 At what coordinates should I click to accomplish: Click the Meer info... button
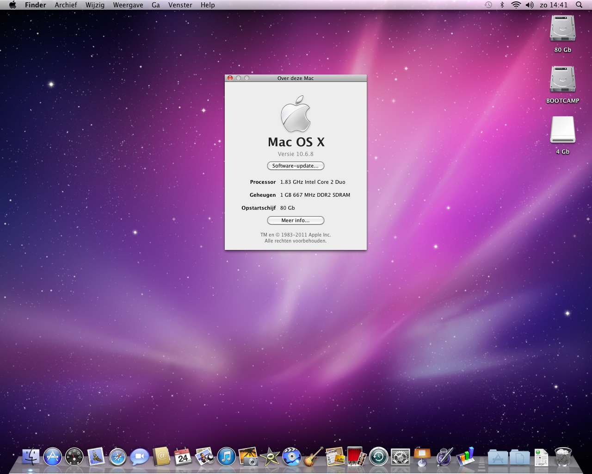coord(296,220)
